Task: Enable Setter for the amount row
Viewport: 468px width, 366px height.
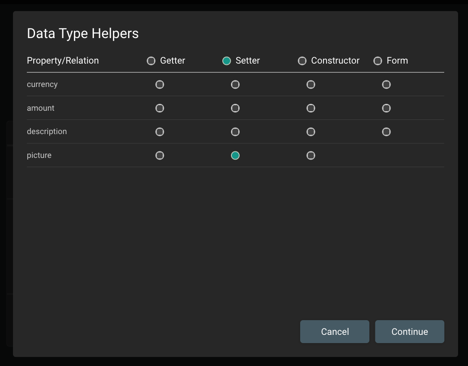Action: click(235, 108)
